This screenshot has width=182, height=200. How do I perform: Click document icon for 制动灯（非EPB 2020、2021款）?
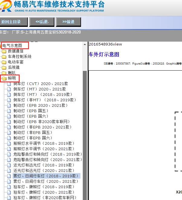coord(9,127)
